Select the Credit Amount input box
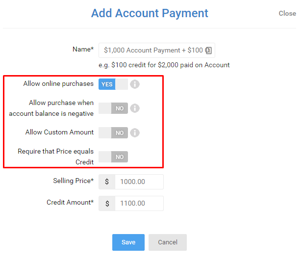This screenshot has height=264, width=303. click(139, 204)
